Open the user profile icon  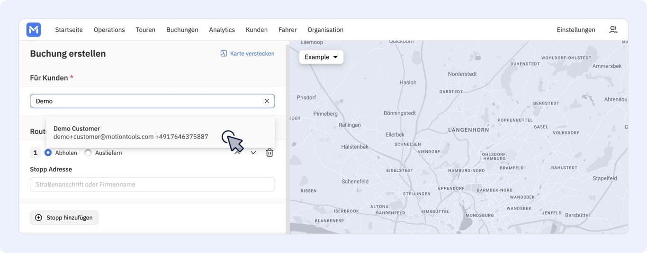[x=613, y=30]
